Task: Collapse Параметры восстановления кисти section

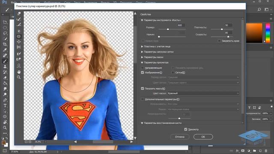Action: (x=142, y=123)
